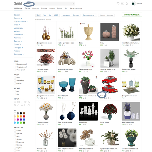Open notifications bell icon

click(x=127, y=4)
